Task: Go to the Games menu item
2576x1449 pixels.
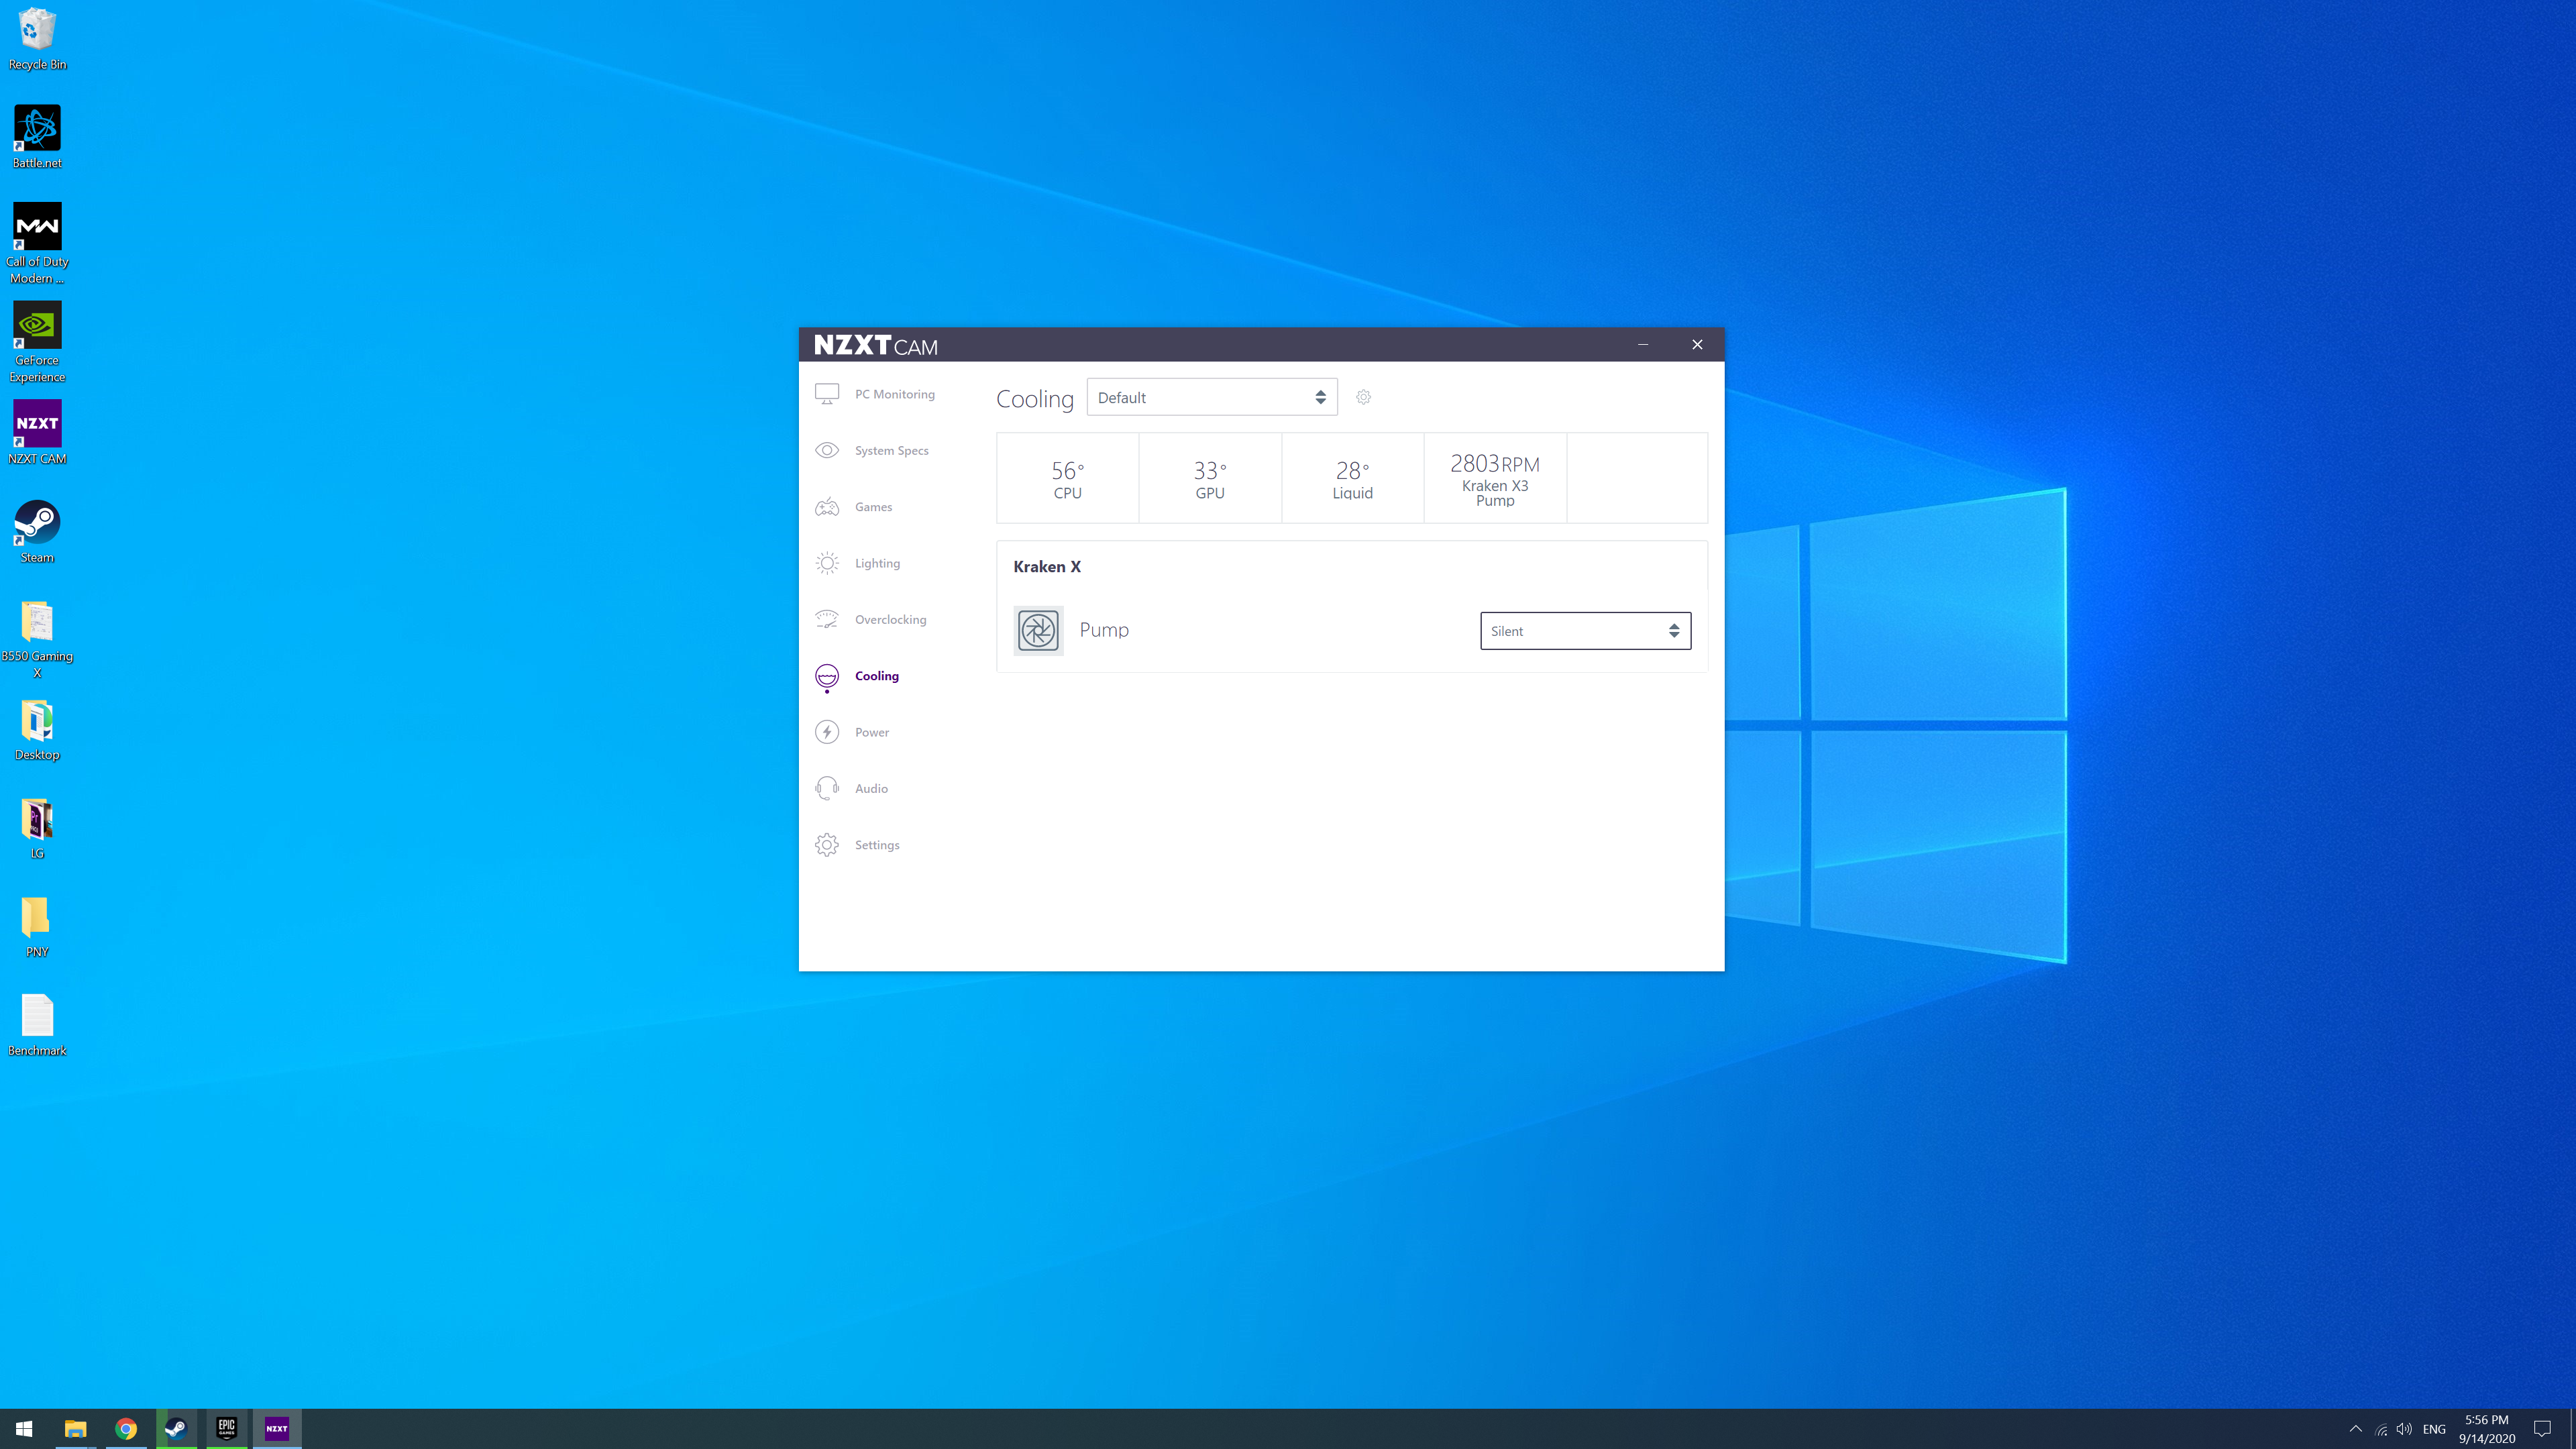Action: pyautogui.click(x=873, y=507)
